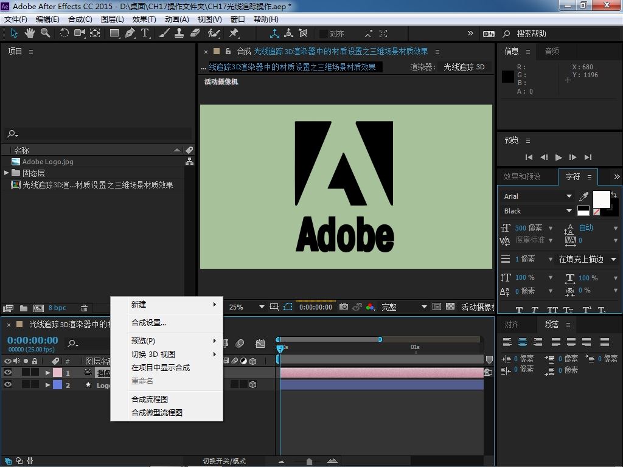623x467 pixels.
Task: Open the font style dropdown showing Black
Action: [x=538, y=211]
